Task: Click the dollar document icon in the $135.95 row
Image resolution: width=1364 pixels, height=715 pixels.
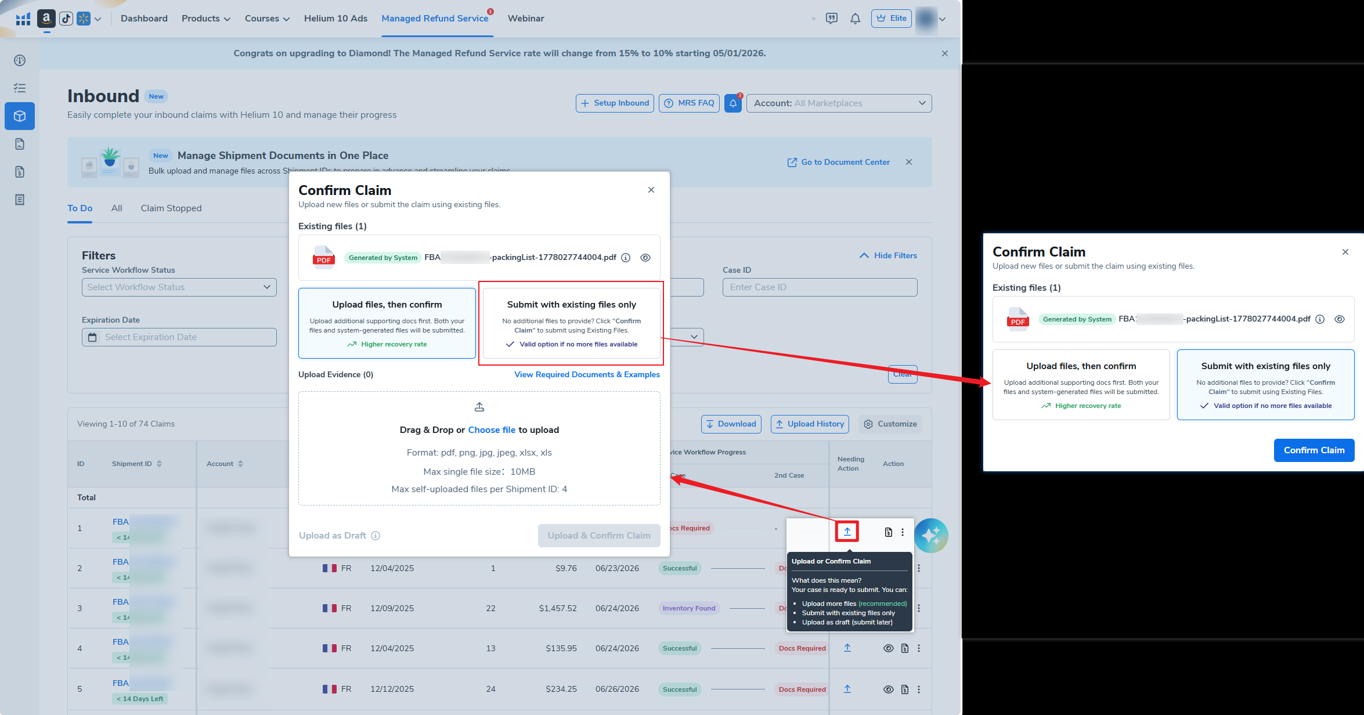Action: click(904, 648)
